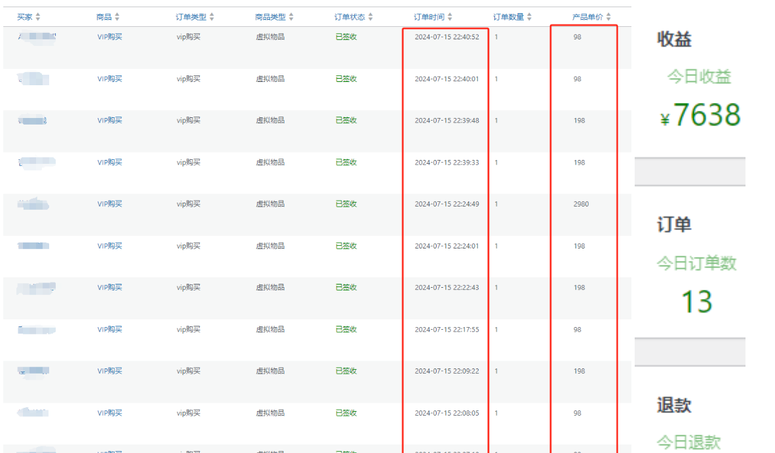Click the sort icon beside 买家 header
The width and height of the screenshot is (775, 453).
coord(37,17)
